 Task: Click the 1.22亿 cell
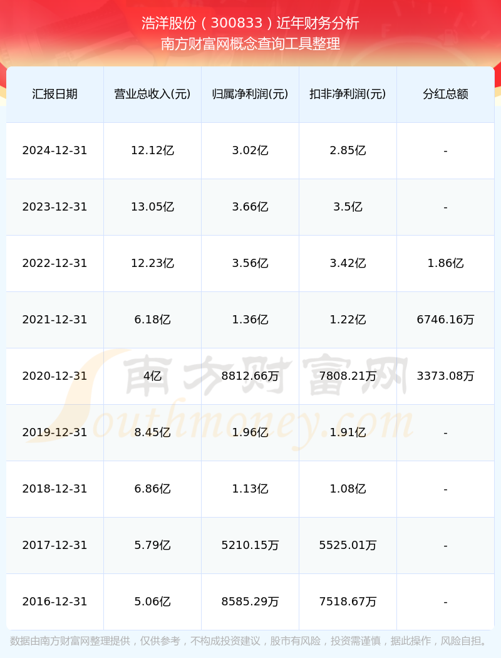tap(348, 320)
